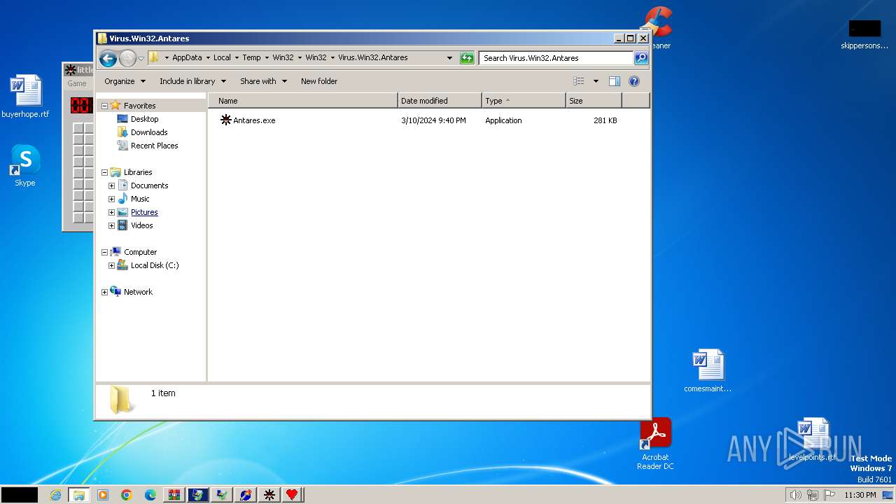Switch to the WinRAR taskbar button
Screen dimensions: 896x504
pos(174,495)
